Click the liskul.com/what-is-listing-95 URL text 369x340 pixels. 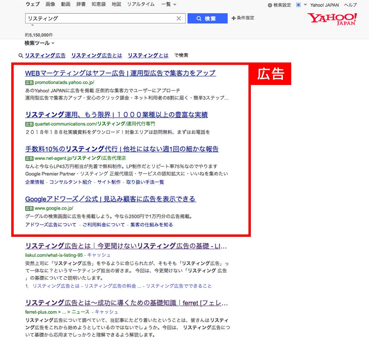click(x=54, y=255)
